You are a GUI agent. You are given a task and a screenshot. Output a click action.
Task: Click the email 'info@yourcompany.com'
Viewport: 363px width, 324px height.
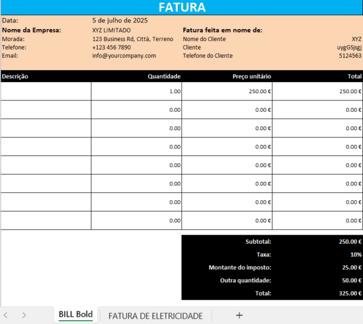click(124, 56)
